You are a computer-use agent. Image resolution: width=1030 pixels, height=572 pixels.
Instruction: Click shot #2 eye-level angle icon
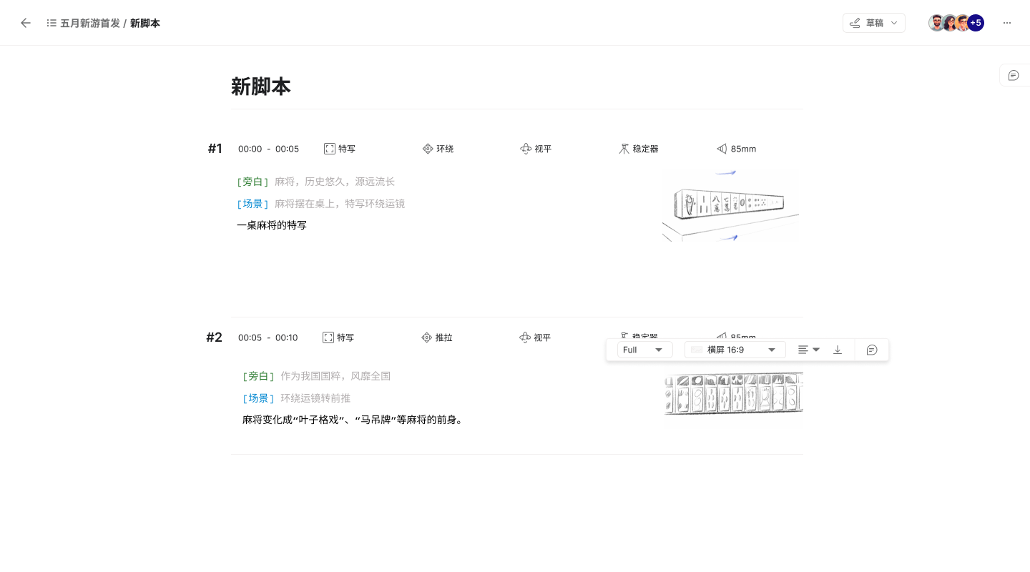click(x=525, y=337)
